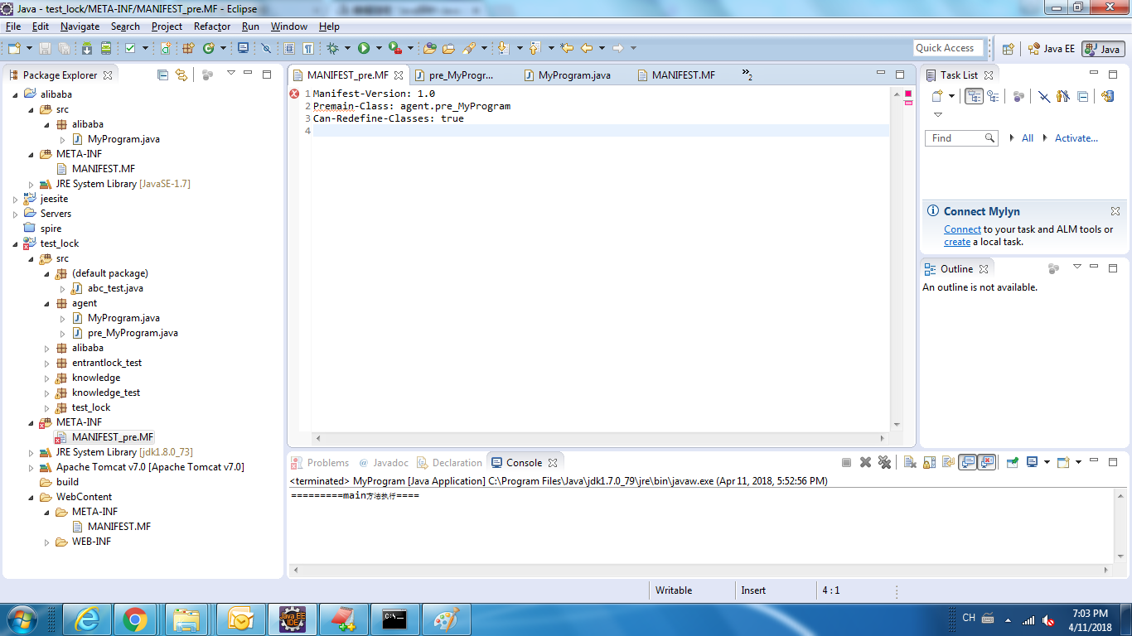1132x636 pixels.
Task: Expand the jeesite project node
Action: (16, 199)
